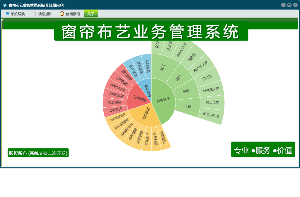Open the 系统导航 menu
Image resolution: width=300 pixels, height=197 pixels.
15,14
